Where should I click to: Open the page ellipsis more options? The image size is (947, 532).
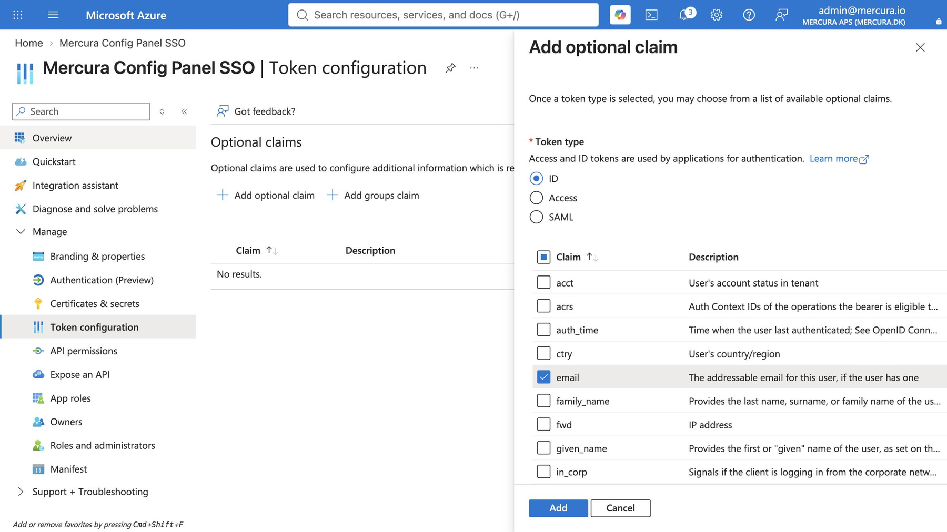(x=474, y=68)
